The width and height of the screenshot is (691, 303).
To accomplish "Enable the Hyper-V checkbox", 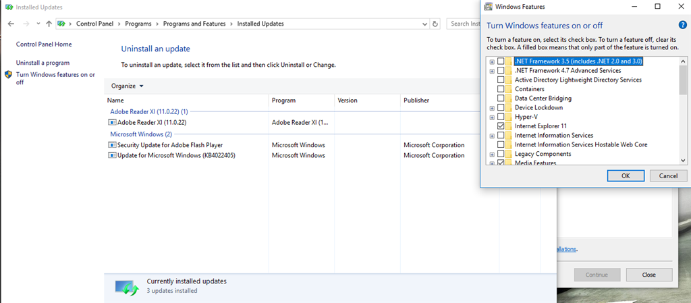I will coord(501,117).
